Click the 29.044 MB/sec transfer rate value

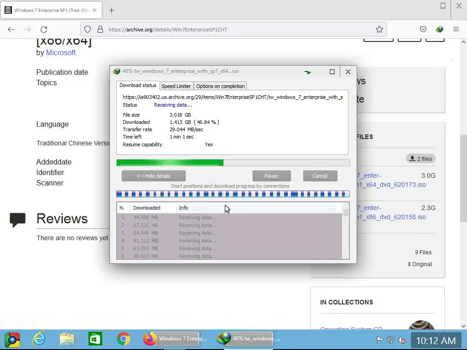coord(187,129)
